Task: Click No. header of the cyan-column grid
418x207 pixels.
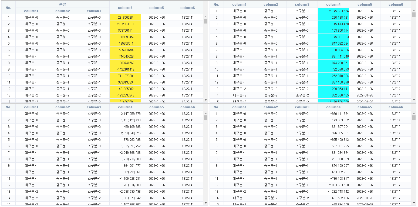Action: pyautogui.click(x=217, y=5)
